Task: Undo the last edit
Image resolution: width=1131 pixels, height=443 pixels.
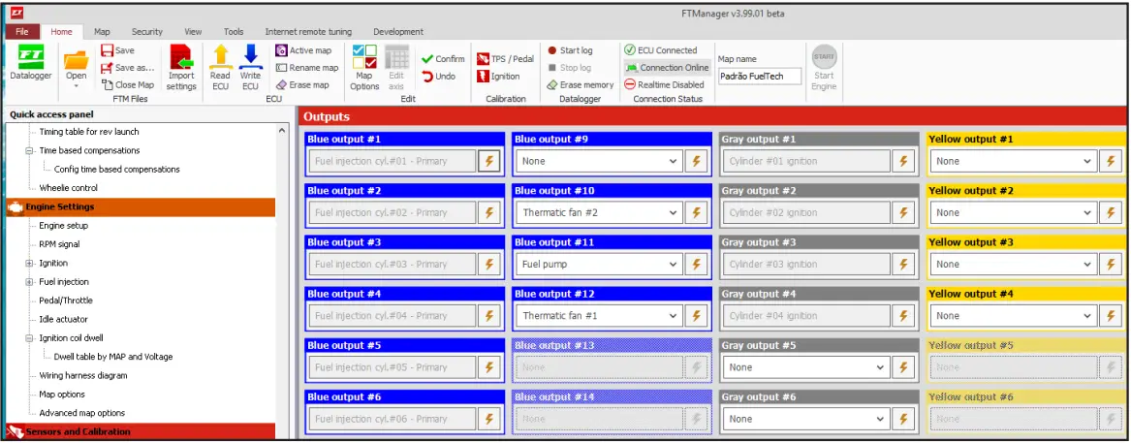Action: 439,76
